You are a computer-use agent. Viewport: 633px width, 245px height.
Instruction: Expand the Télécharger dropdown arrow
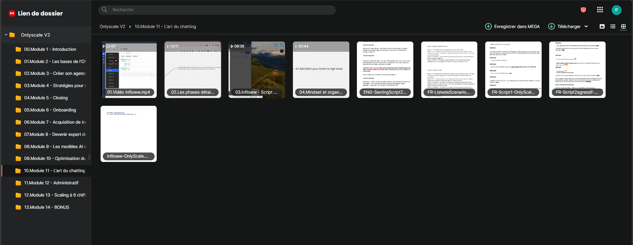point(586,26)
